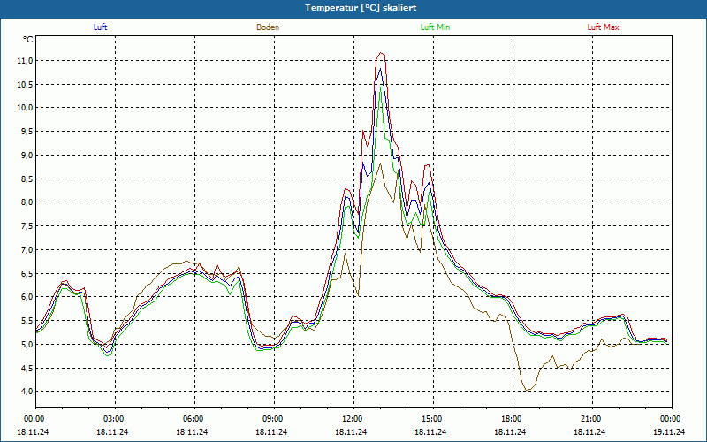Click the 6,0 y-axis value
This screenshot has width=707, height=442.
[27, 297]
